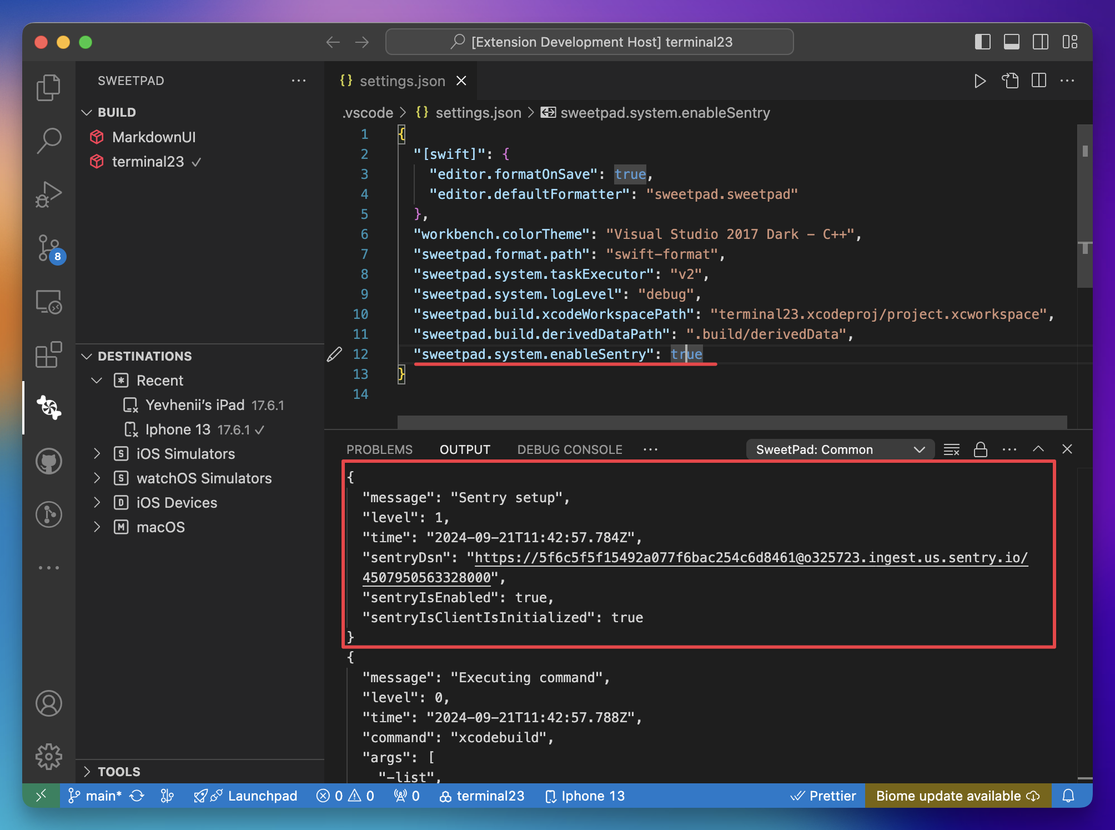Toggle output scroll lock
Screen dimensions: 1115x830
pyautogui.click(x=981, y=449)
